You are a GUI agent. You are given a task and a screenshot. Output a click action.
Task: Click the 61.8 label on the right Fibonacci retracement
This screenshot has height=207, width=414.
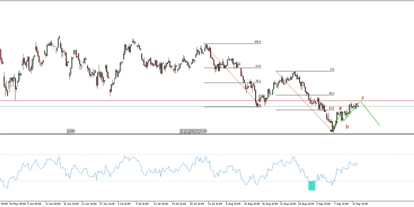click(x=331, y=108)
